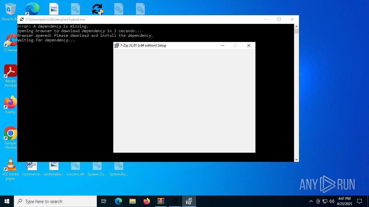
Task: Maximize the nl-hybrid.exe console window
Action: point(279,19)
